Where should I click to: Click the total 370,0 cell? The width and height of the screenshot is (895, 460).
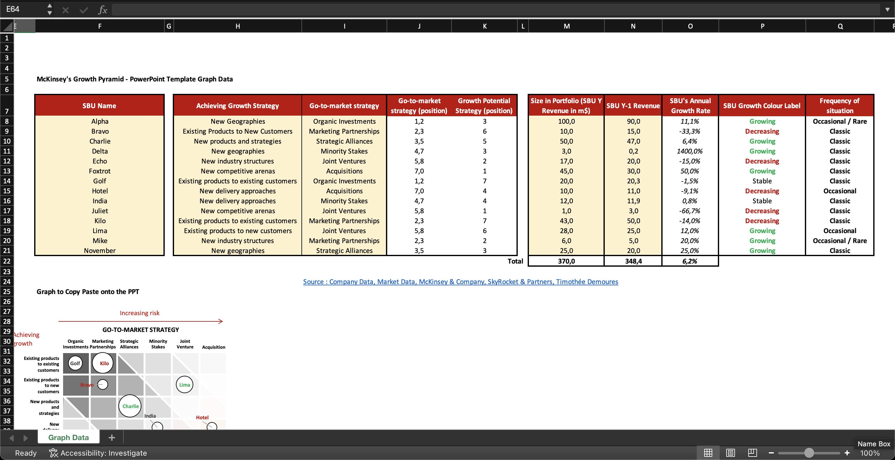(x=566, y=261)
